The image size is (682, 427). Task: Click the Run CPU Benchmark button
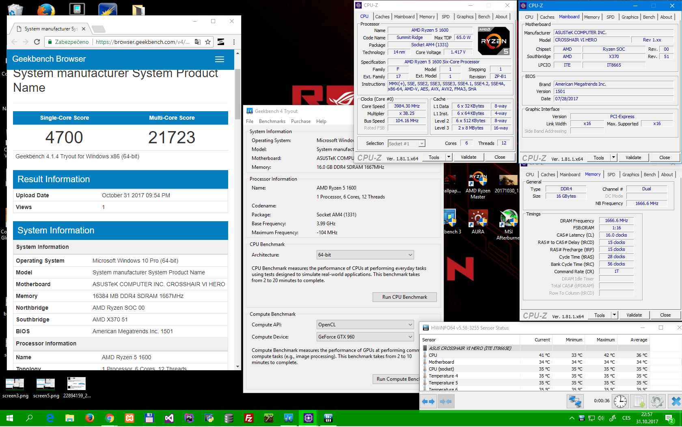tap(405, 297)
